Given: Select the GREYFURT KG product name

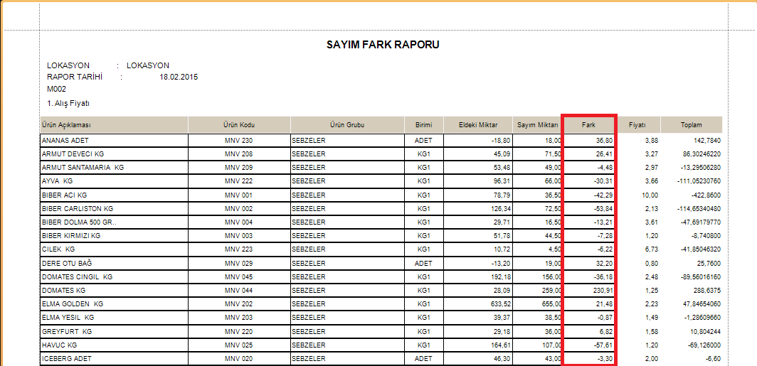Looking at the screenshot, I should point(67,332).
